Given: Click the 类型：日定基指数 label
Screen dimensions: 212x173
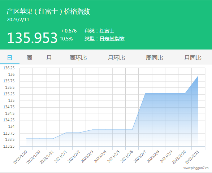Looking at the screenshot, I should click(x=104, y=39).
